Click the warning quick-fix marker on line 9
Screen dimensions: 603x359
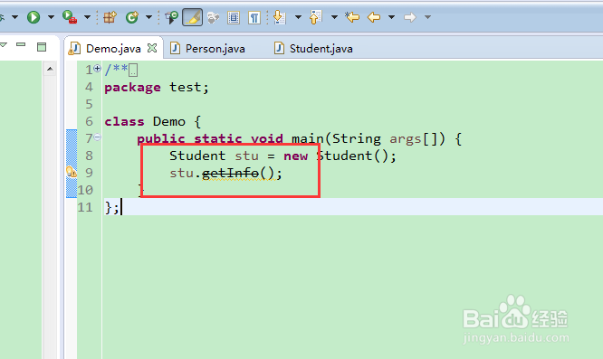coord(72,172)
